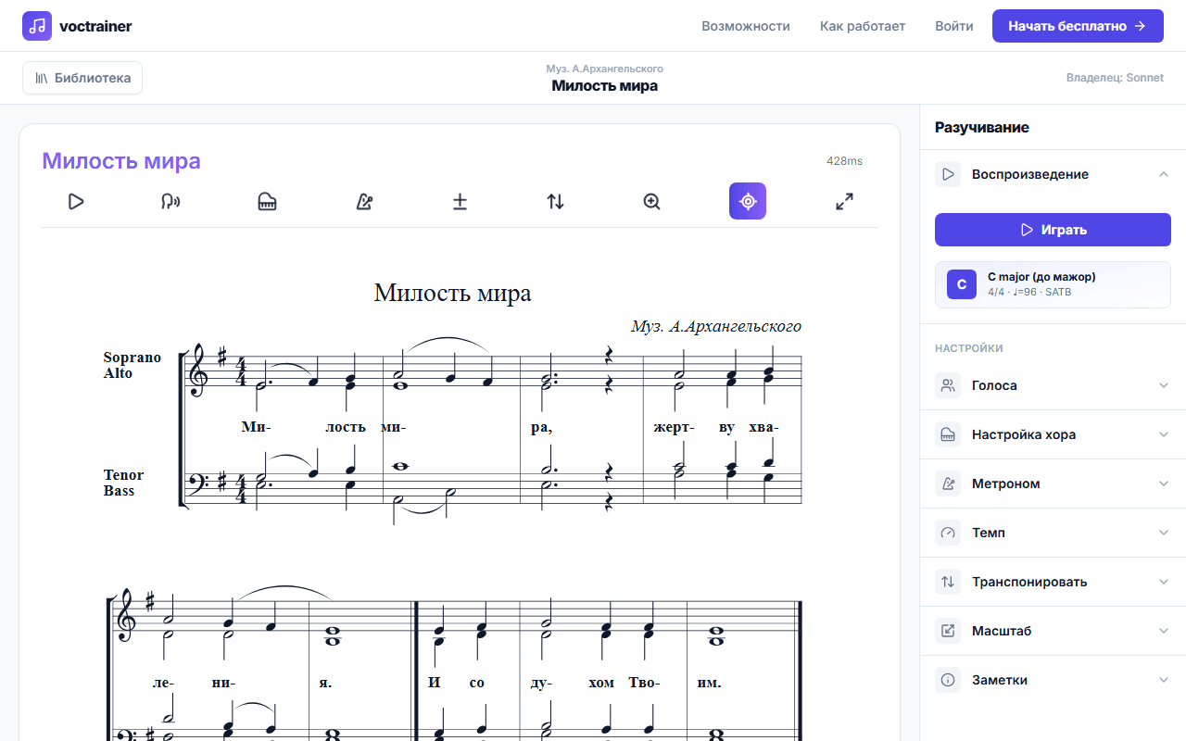Click the Настройка хора label
This screenshot has width=1186, height=741.
pyautogui.click(x=1024, y=434)
